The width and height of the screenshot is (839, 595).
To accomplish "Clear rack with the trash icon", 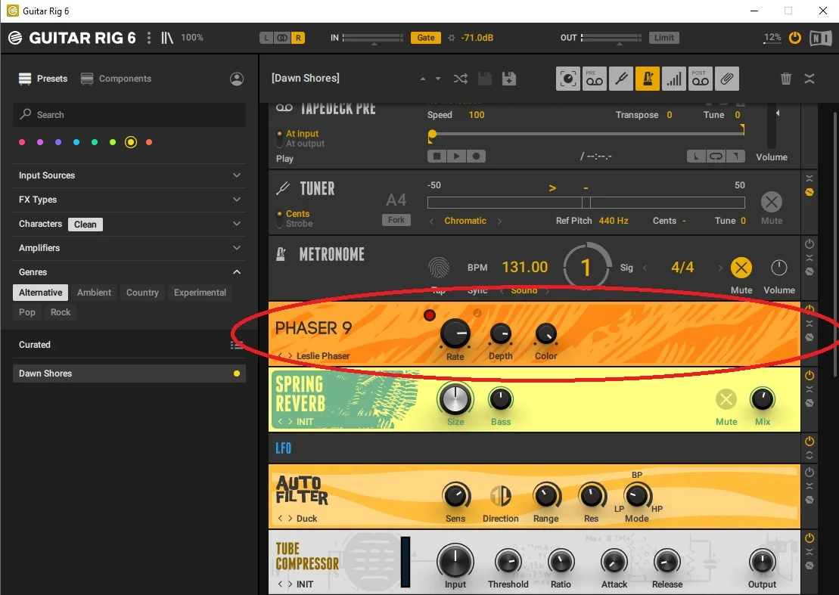I will click(x=785, y=79).
